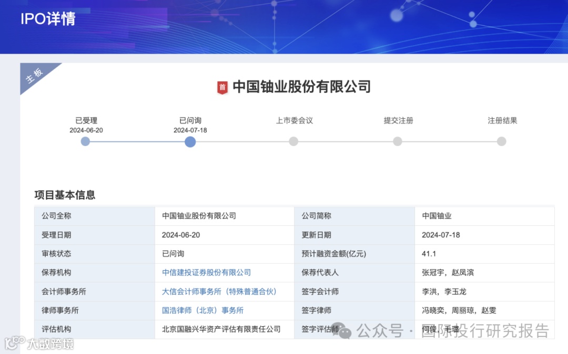Screen dimensions: 568x354
Task: Click the red 首 badge icon beside company name
Action: click(x=222, y=88)
